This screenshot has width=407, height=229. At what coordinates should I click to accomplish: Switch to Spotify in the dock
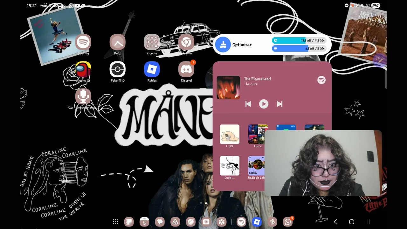coord(241,222)
